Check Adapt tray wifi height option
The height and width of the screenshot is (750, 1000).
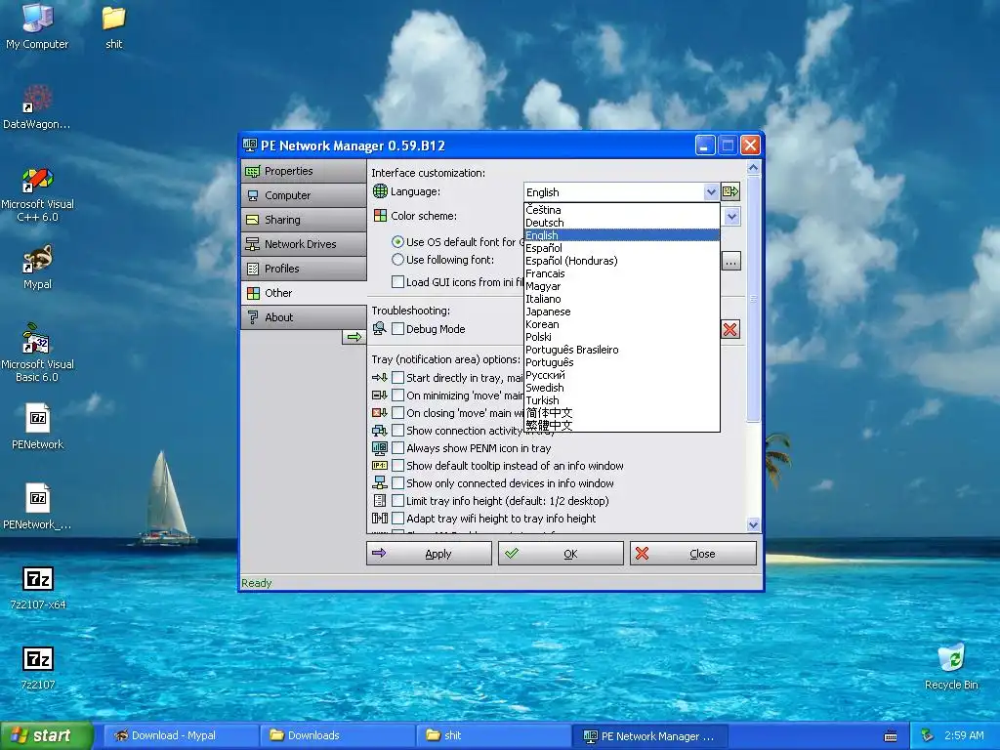pos(398,518)
